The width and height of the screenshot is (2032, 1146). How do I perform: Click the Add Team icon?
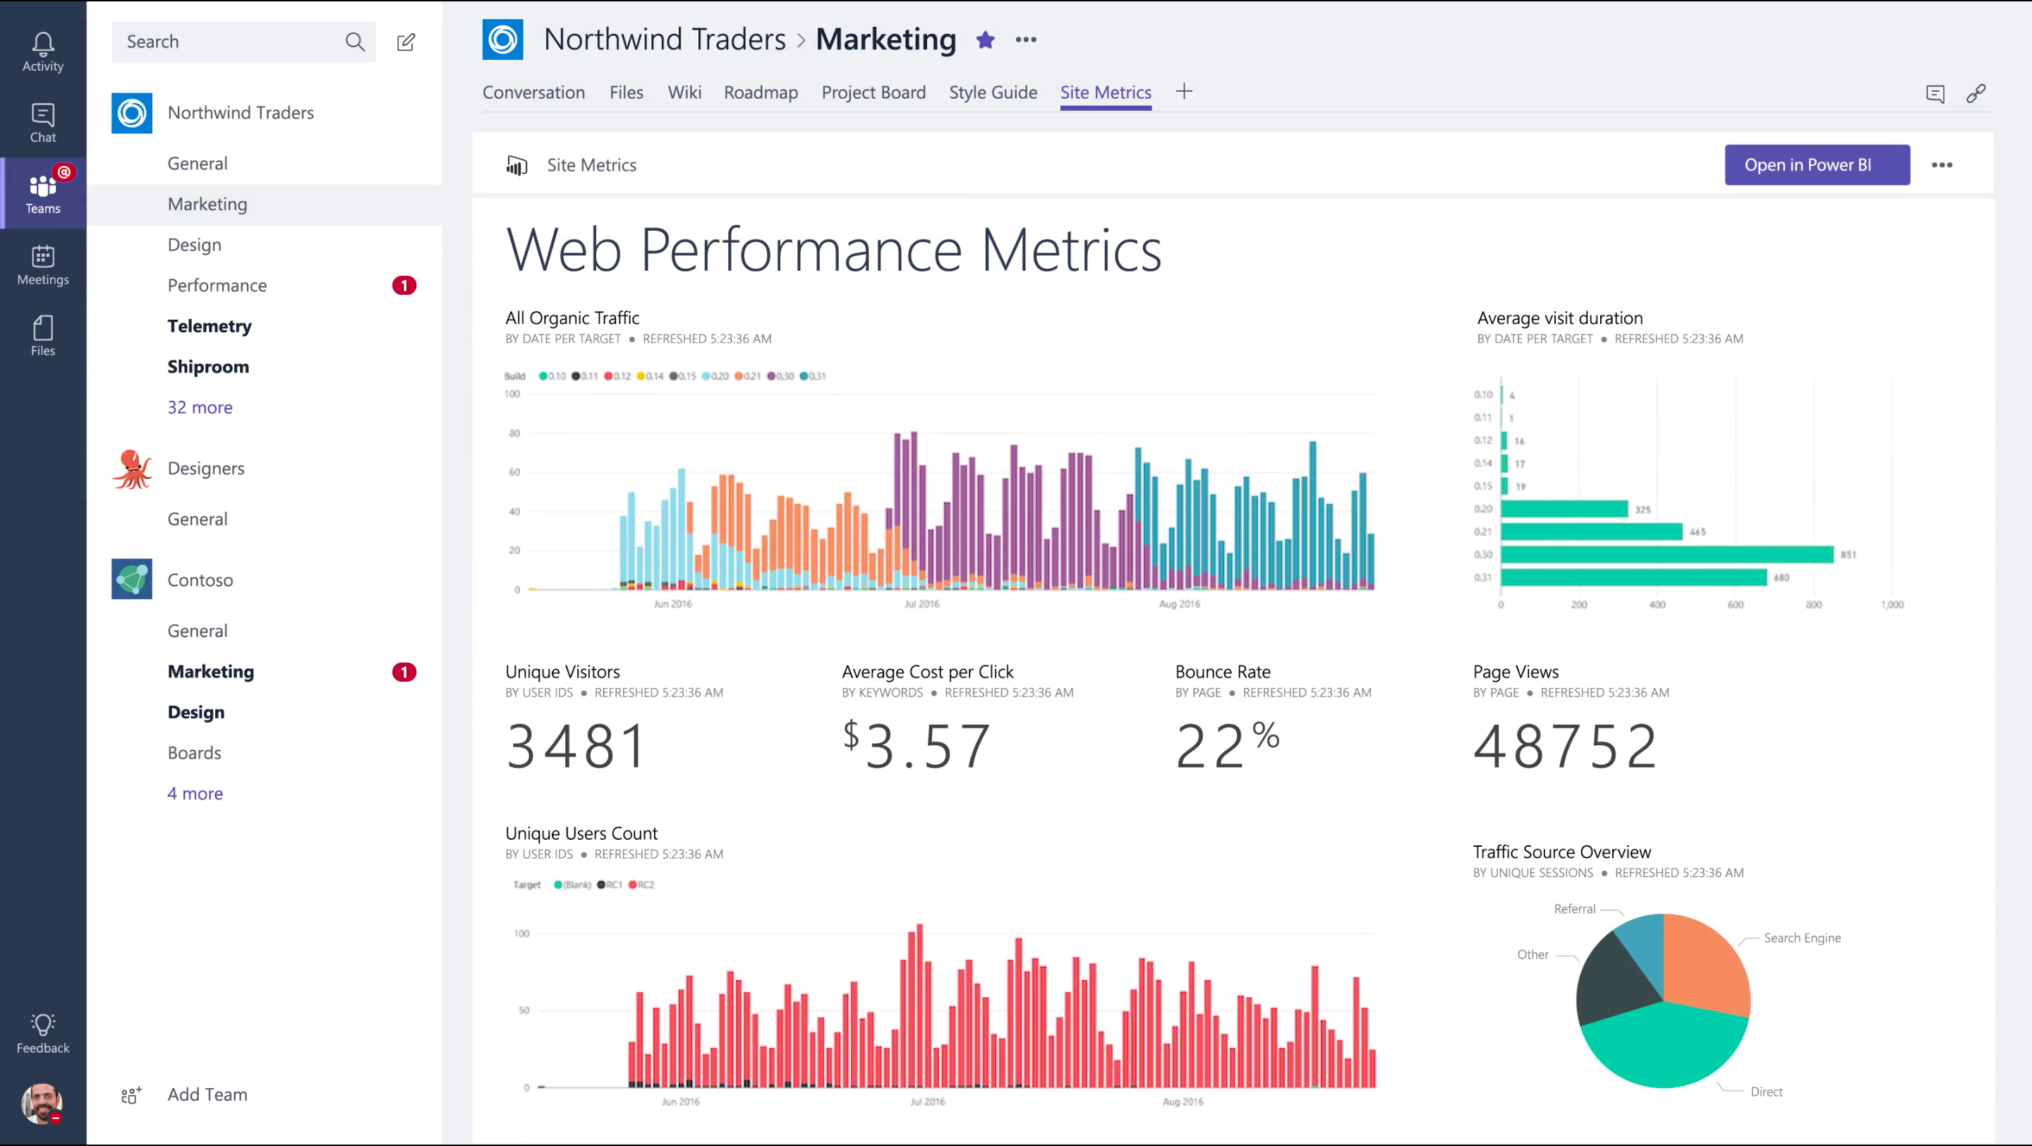131,1094
